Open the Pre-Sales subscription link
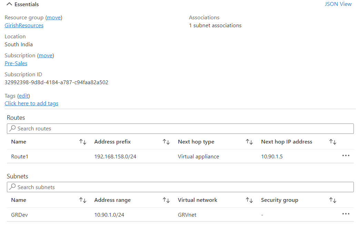Image resolution: width=359 pixels, height=226 pixels. [x=16, y=63]
